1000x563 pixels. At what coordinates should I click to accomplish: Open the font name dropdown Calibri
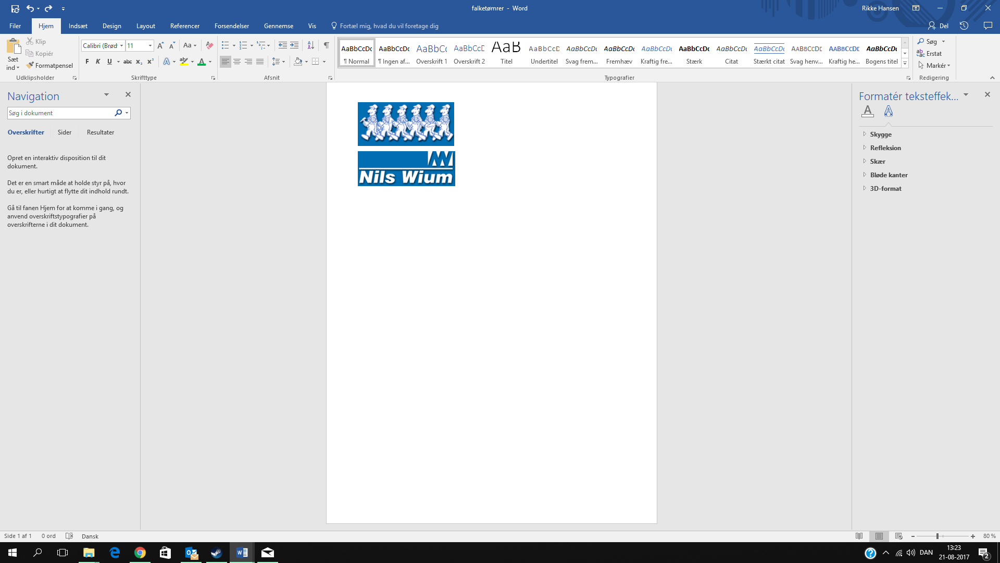click(x=121, y=45)
